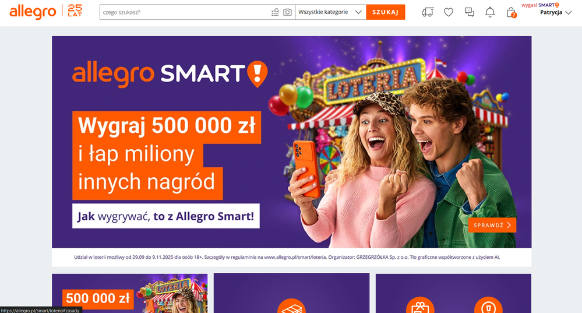Open favorites with the heart icon
582x313 pixels.
(449, 12)
